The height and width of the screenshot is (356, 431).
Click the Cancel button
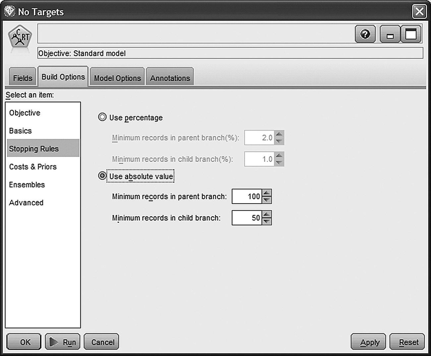click(x=101, y=342)
